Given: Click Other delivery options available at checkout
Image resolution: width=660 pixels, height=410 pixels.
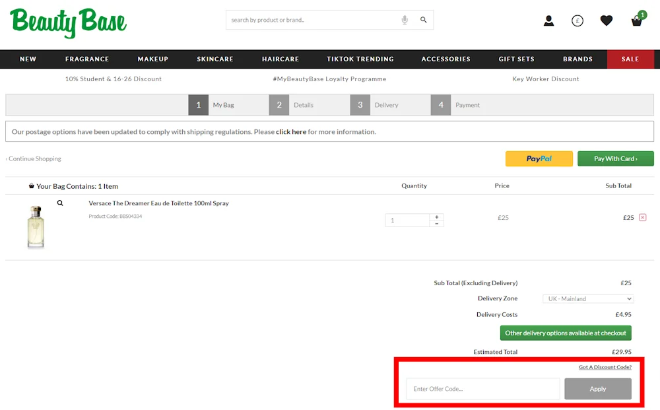Looking at the screenshot, I should (x=566, y=333).
